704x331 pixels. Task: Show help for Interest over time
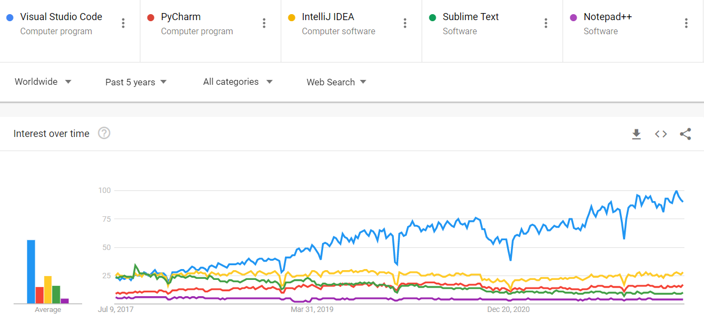tap(104, 133)
